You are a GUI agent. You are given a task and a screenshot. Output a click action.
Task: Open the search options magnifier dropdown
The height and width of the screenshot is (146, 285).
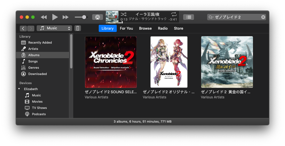point(211,17)
